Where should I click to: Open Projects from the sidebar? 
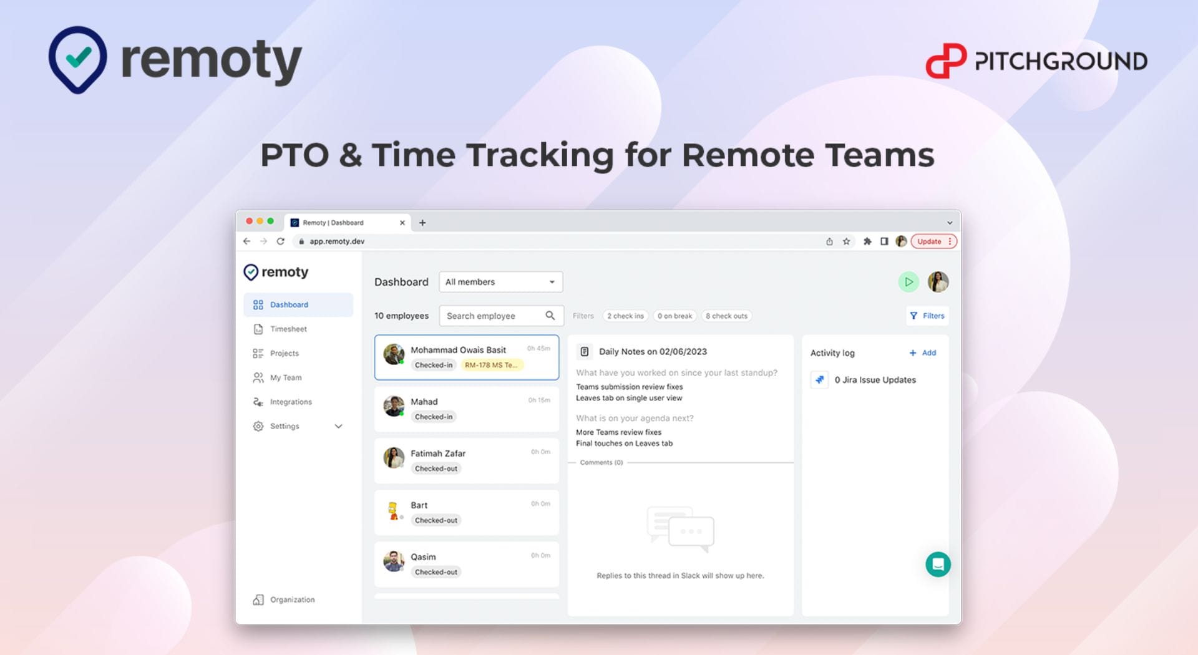click(284, 354)
